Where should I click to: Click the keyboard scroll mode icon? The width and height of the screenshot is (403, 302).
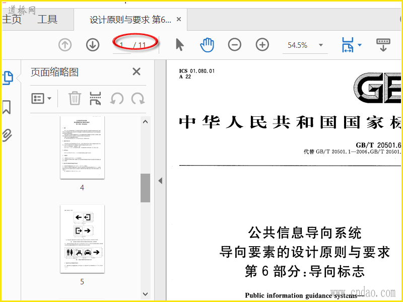[383, 45]
